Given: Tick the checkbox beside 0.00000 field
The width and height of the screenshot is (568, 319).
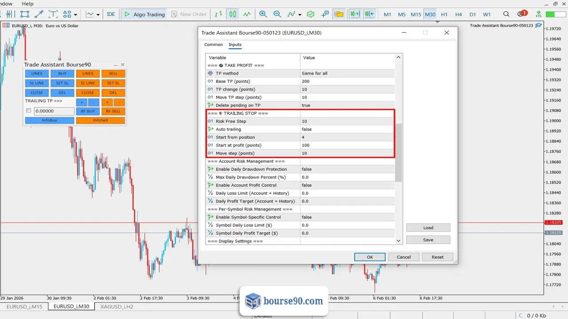Looking at the screenshot, I should click(x=28, y=111).
